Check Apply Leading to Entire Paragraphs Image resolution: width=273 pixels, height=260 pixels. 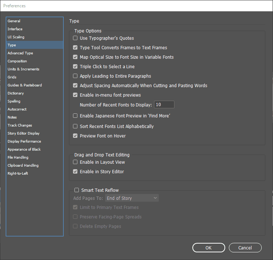click(75, 76)
